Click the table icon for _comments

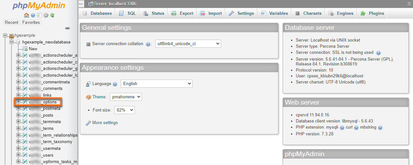pyautogui.click(x=25, y=89)
